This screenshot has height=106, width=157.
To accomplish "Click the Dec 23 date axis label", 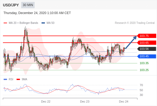I will click(85, 101).
